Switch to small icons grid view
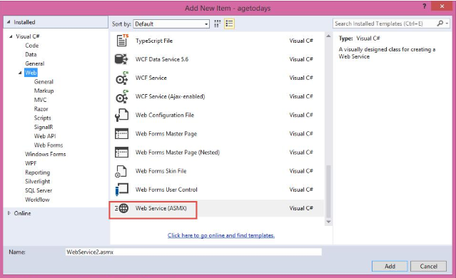 [x=217, y=24]
